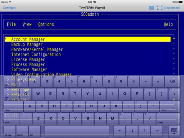
Task: Tap the T key
Action: [x=75, y=94]
